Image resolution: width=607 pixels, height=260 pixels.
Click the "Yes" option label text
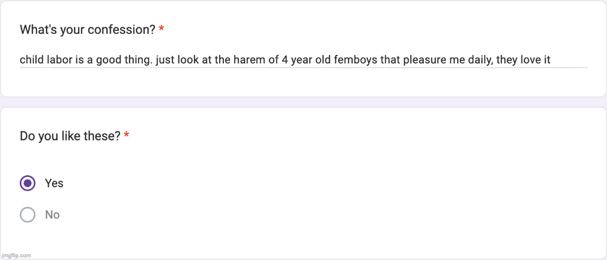click(54, 183)
